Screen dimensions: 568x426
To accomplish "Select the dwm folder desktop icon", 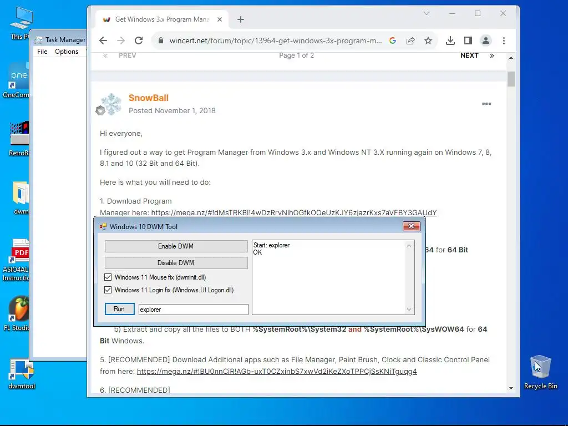I will [21, 198].
